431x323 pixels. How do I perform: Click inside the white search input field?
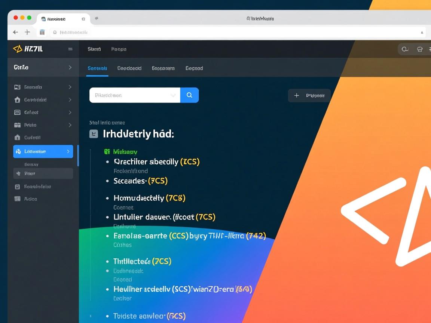pos(129,95)
